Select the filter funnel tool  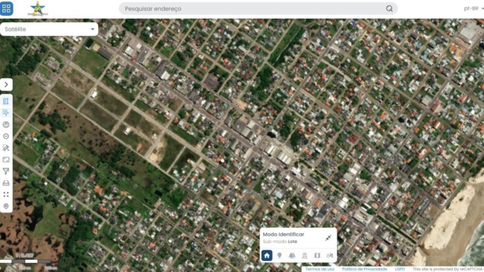(x=6, y=171)
